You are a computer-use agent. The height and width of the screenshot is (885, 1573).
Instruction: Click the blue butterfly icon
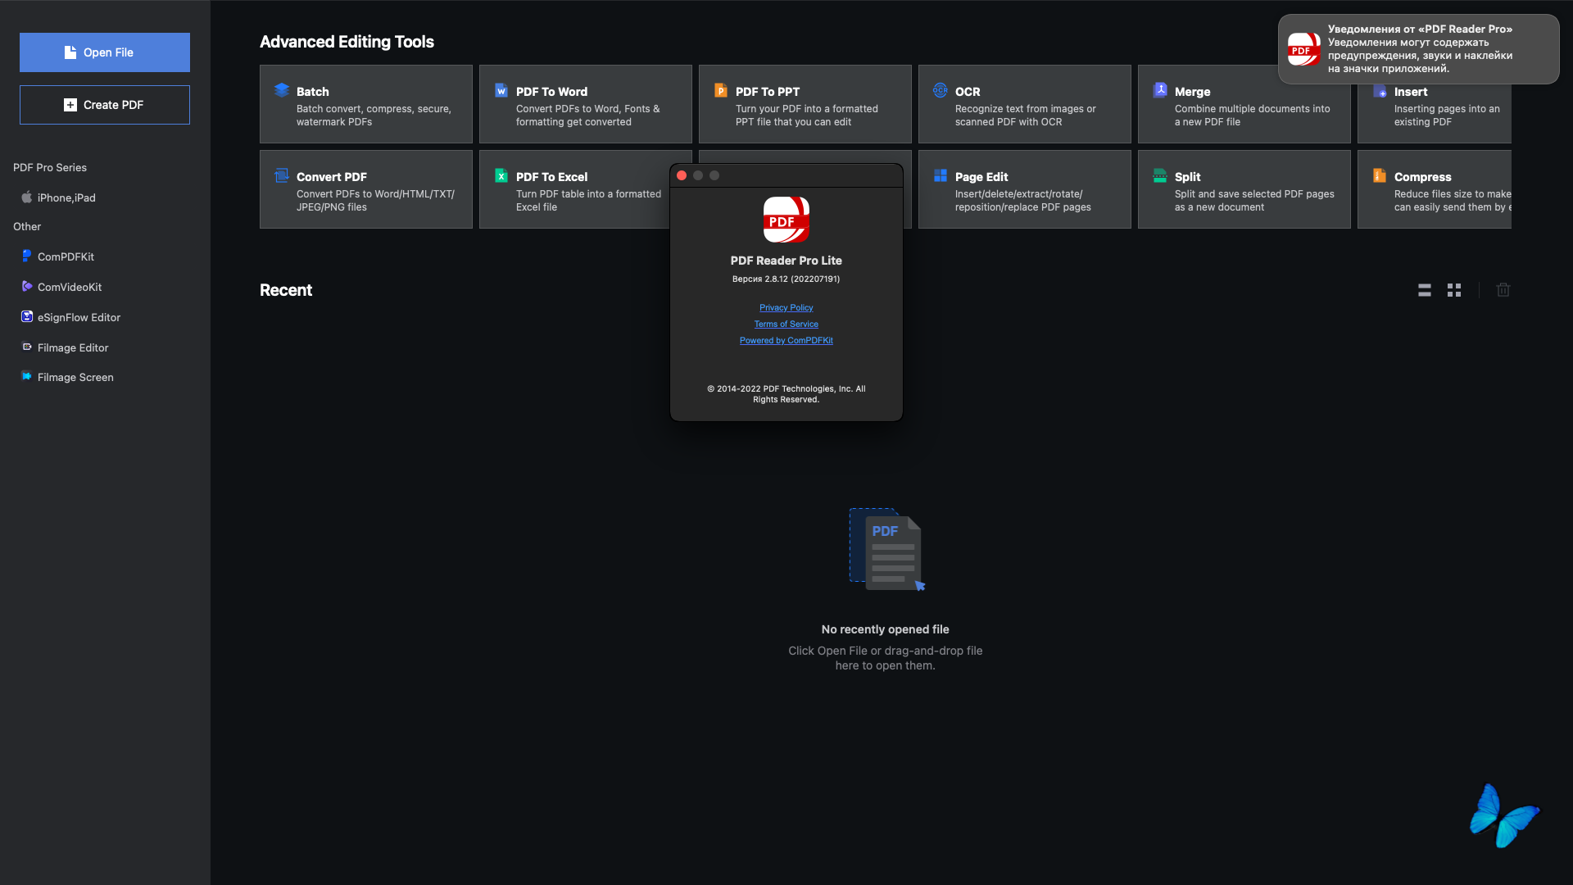(1504, 816)
